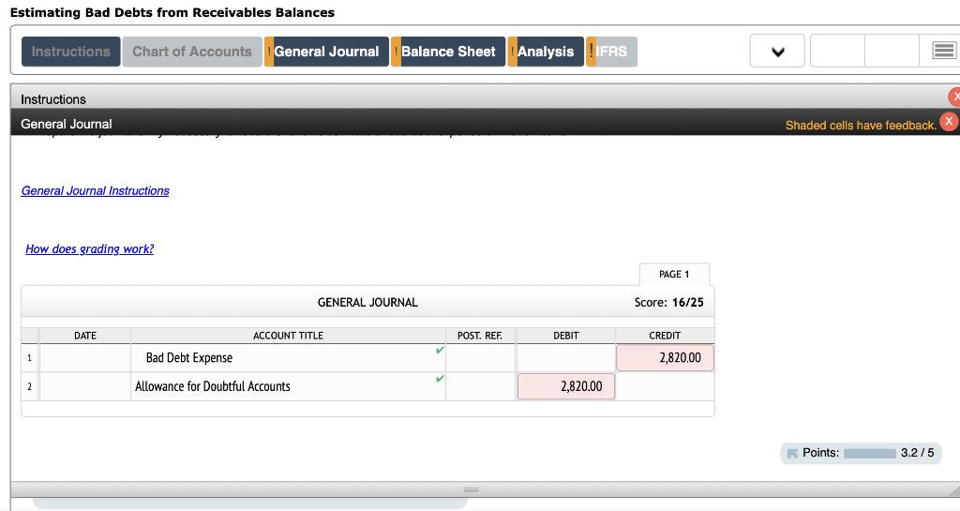The image size is (960, 511).
Task: Open the hamburger menu icon
Action: 943,52
